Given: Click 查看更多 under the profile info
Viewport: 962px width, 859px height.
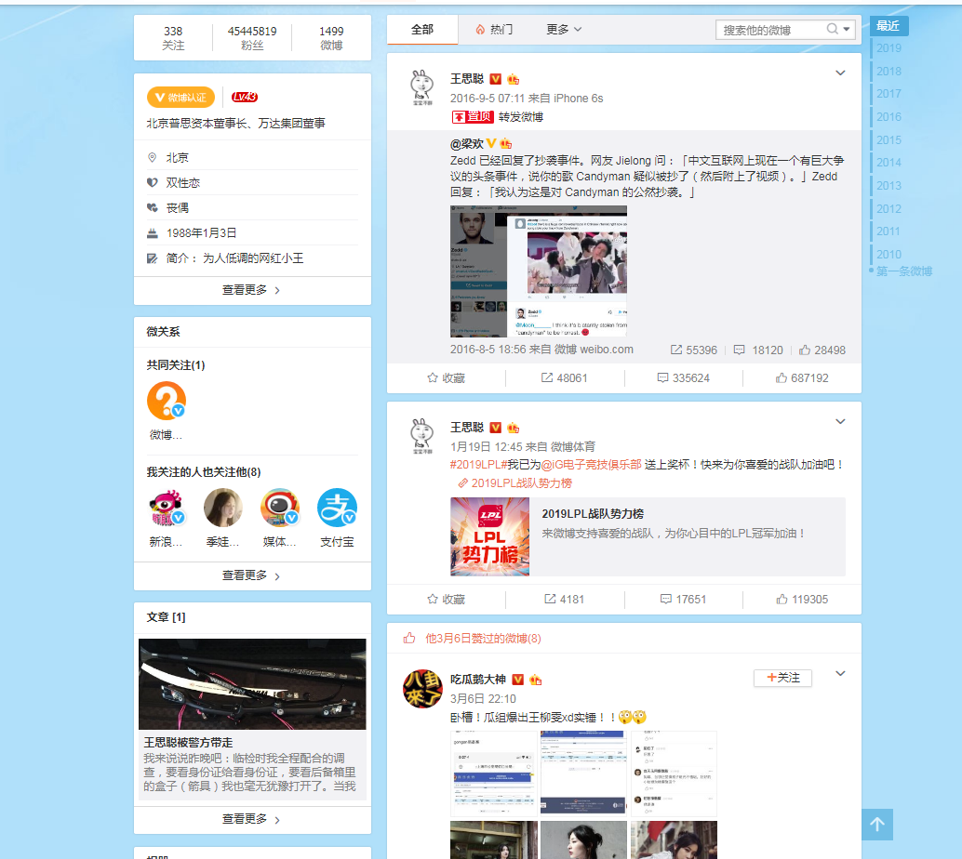Looking at the screenshot, I should coord(252,290).
